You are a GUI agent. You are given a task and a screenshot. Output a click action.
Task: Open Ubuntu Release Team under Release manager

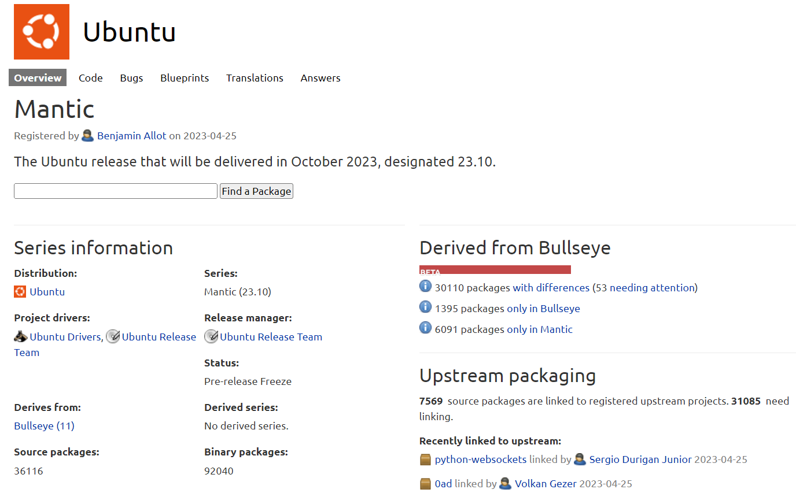click(271, 337)
